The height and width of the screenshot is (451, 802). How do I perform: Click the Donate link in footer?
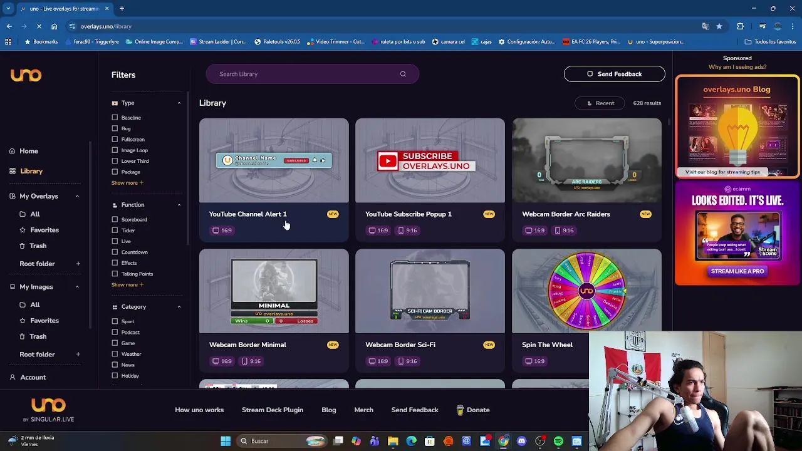pyautogui.click(x=473, y=410)
